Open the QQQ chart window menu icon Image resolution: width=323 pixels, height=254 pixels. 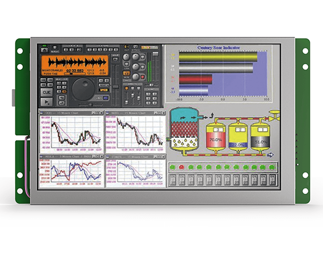pyautogui.click(x=41, y=113)
